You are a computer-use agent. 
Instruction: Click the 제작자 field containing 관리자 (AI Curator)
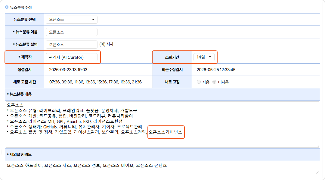[x=72, y=57]
